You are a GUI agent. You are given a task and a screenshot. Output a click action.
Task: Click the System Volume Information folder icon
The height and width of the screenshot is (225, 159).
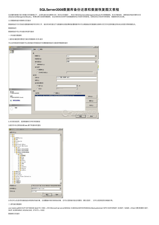pos(15,176)
